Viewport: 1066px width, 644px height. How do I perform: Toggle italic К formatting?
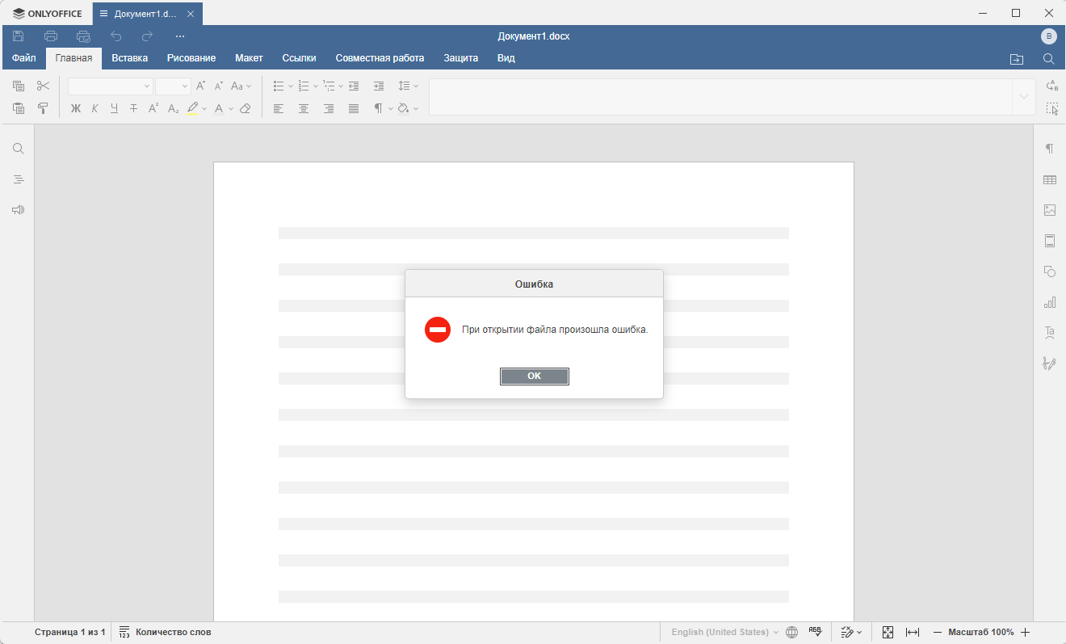[x=94, y=108]
